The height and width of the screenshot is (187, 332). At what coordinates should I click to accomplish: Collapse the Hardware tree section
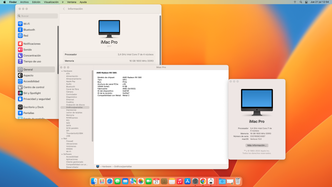tap(62, 71)
